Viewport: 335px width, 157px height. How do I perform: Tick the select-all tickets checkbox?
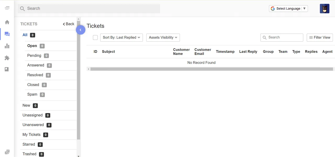tap(95, 37)
